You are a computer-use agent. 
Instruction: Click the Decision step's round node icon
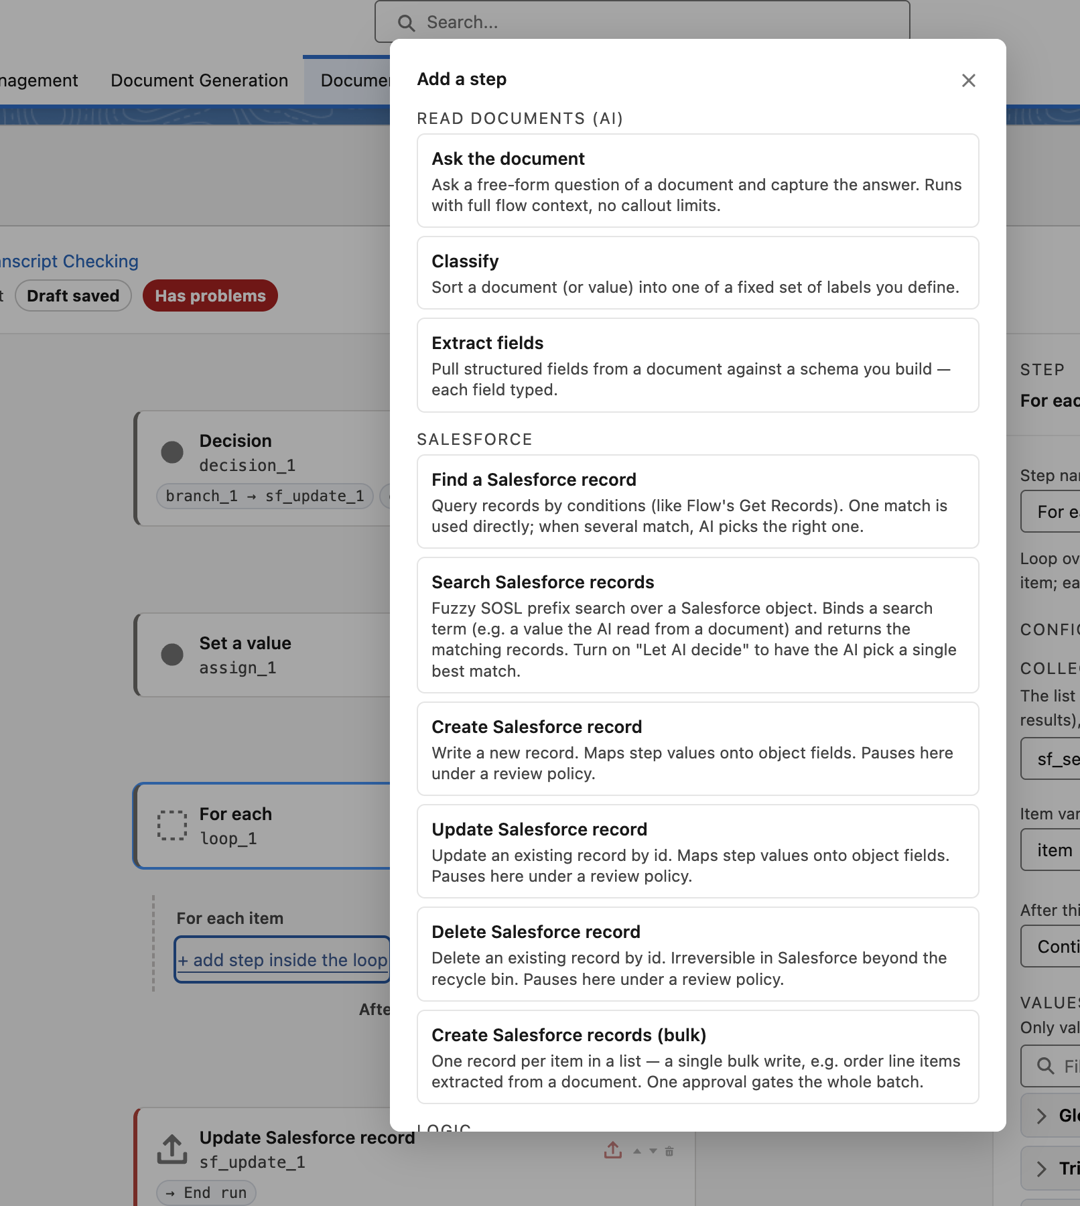pyautogui.click(x=172, y=452)
